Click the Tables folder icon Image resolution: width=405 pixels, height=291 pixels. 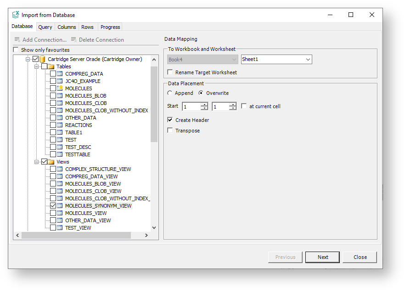tap(51, 66)
